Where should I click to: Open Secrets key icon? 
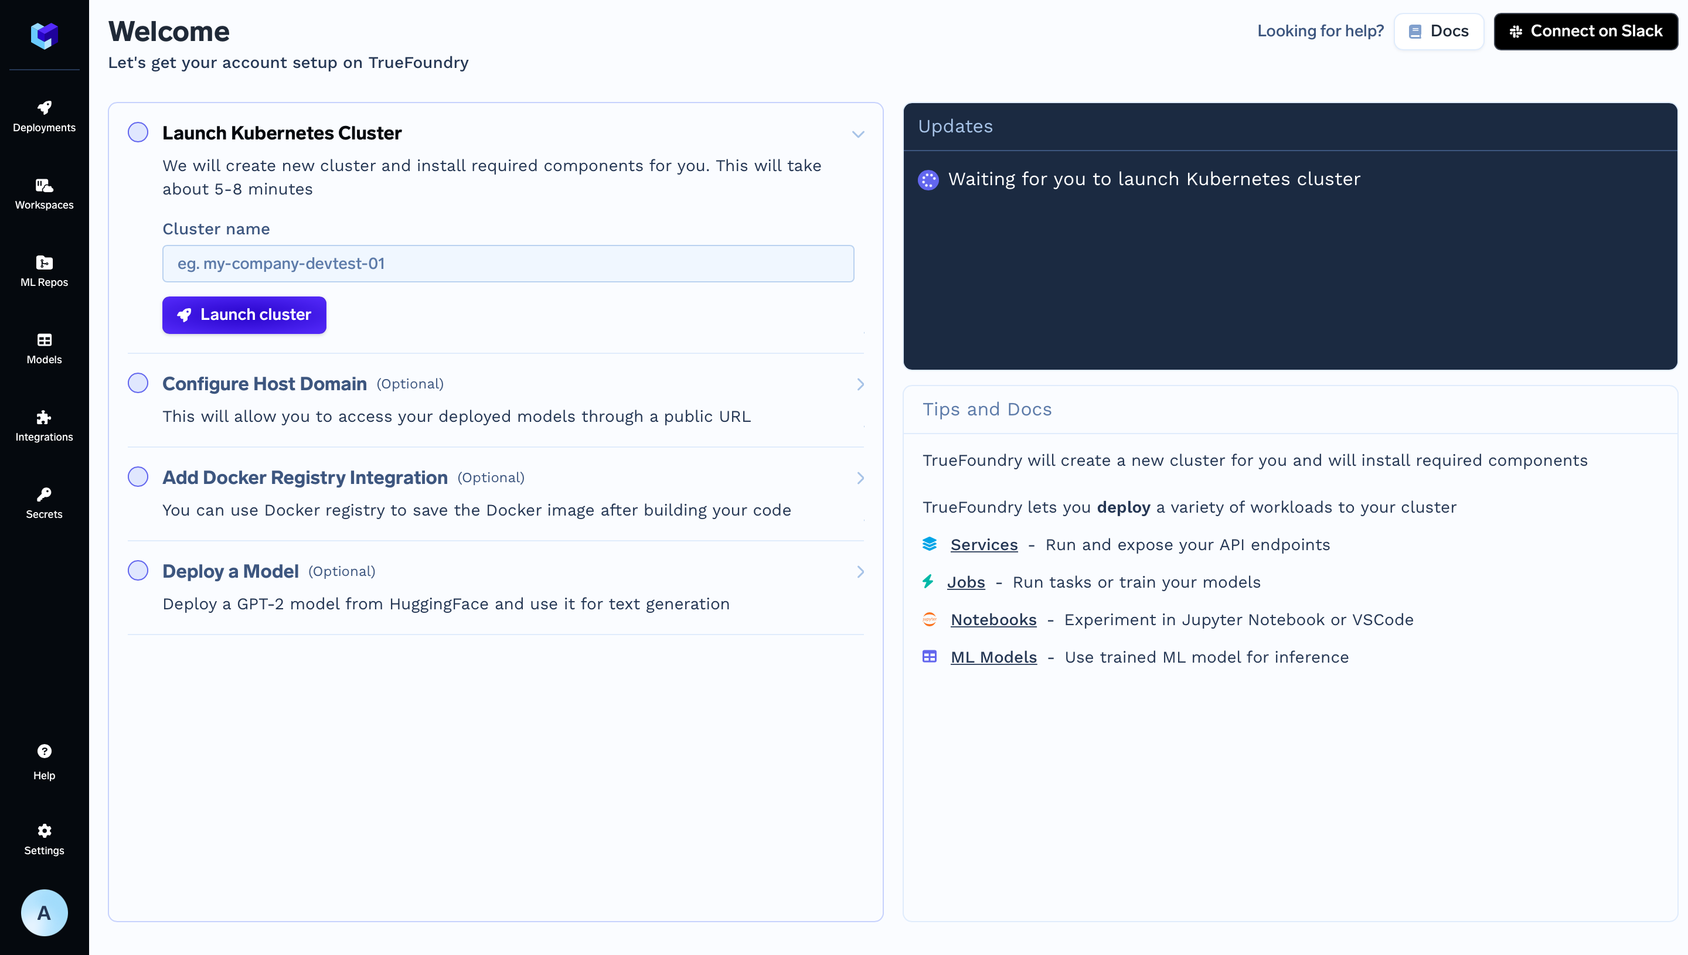coord(44,494)
